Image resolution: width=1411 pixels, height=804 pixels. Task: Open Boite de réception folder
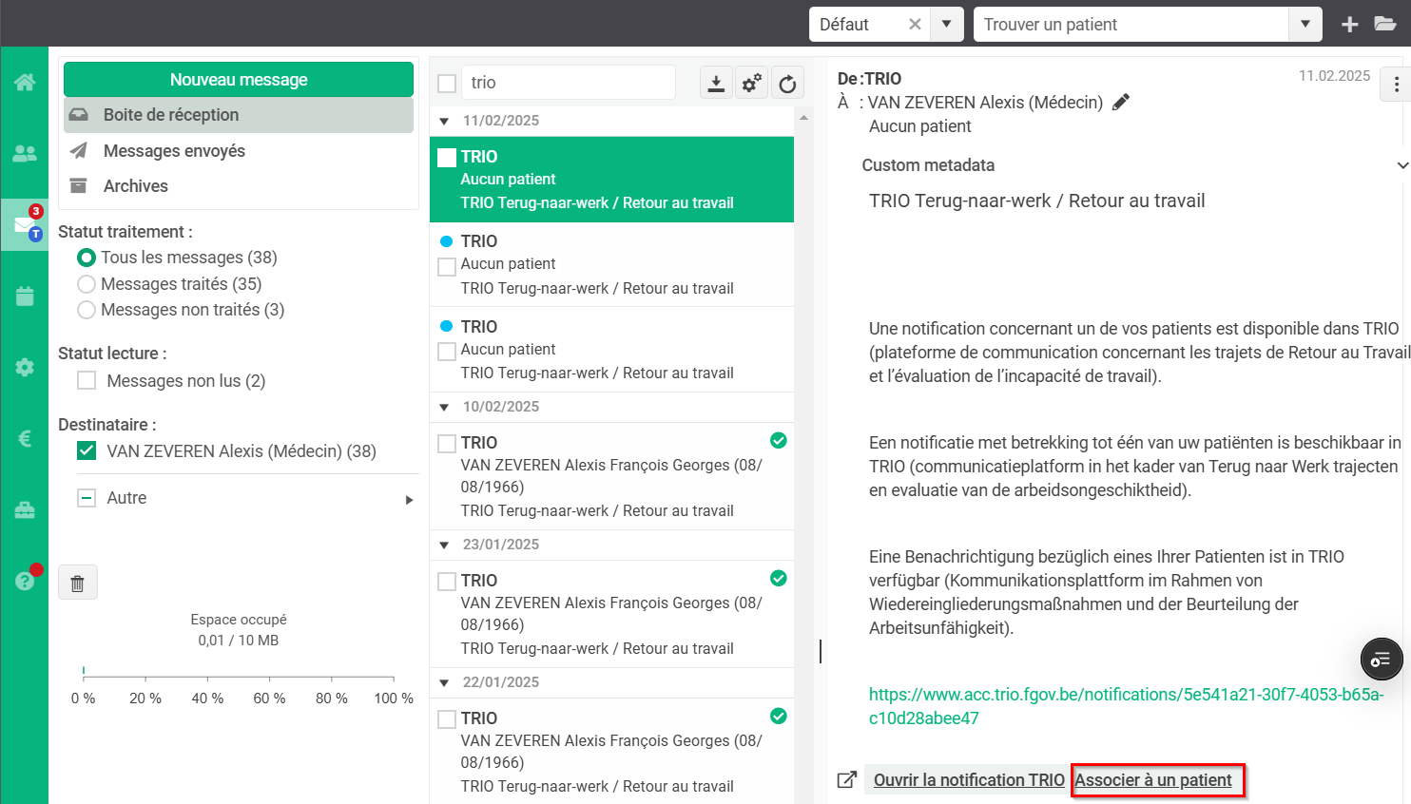click(x=239, y=115)
